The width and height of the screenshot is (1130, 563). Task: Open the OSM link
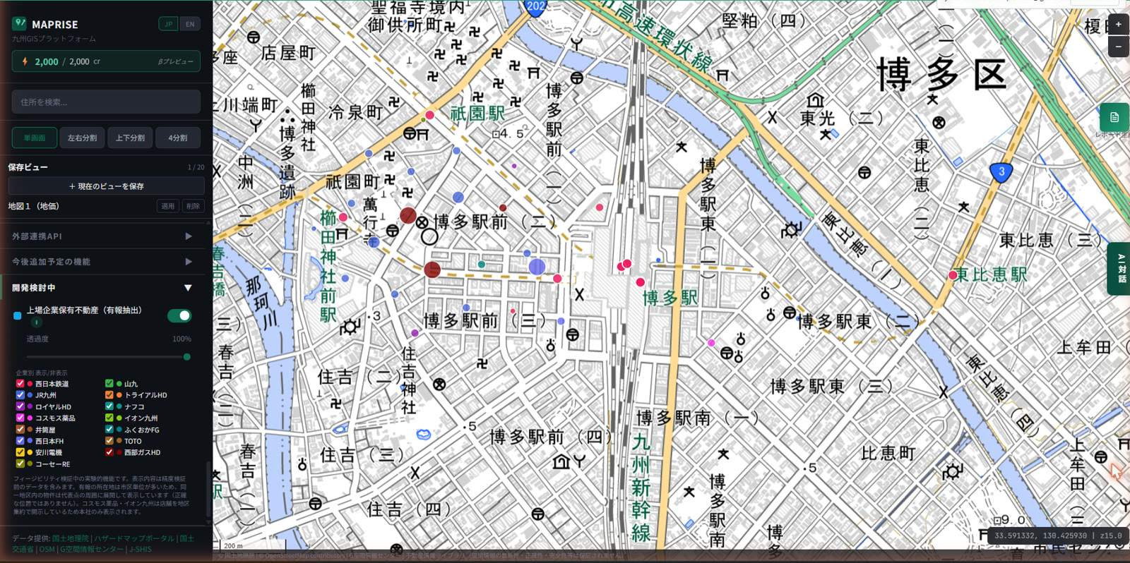[x=47, y=549]
